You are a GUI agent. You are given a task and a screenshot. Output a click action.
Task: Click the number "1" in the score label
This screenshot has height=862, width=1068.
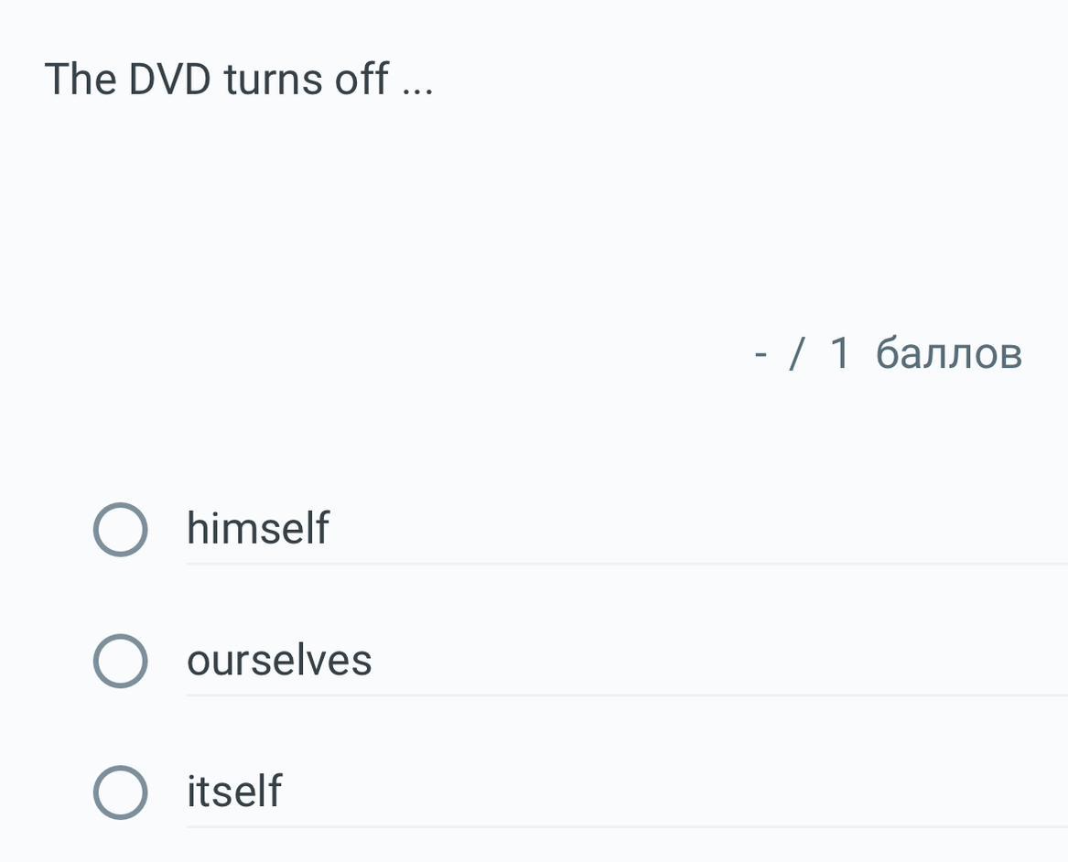(839, 353)
